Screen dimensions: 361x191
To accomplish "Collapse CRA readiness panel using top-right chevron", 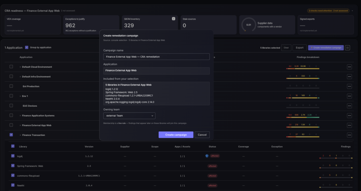I will point(352,11).
